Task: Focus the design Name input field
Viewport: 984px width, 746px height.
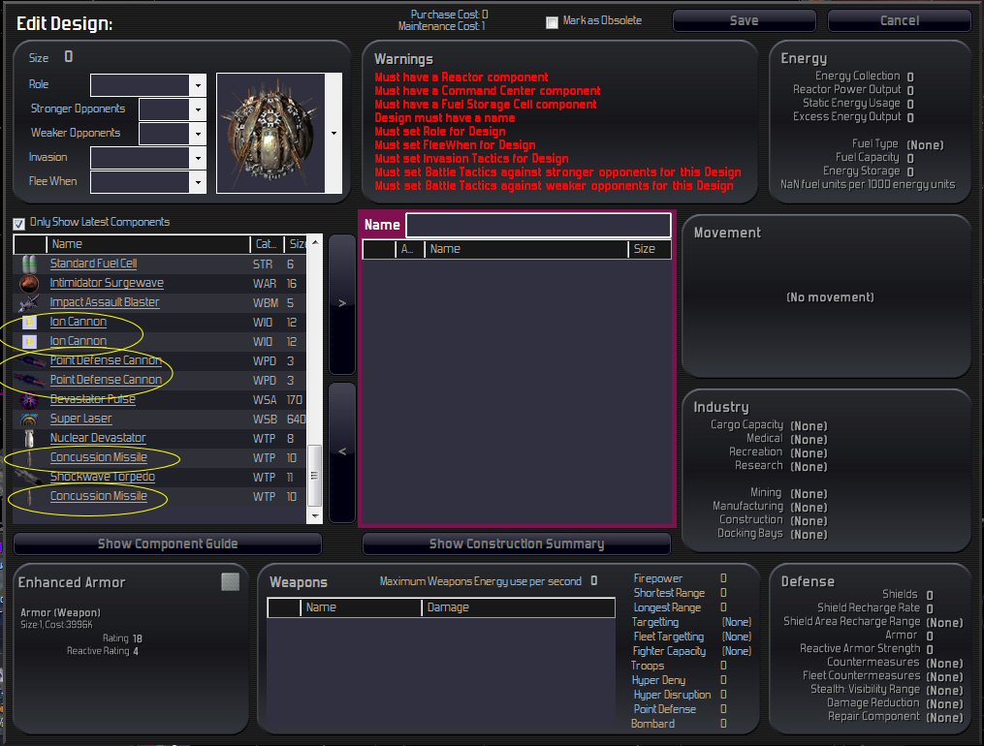Action: [538, 225]
